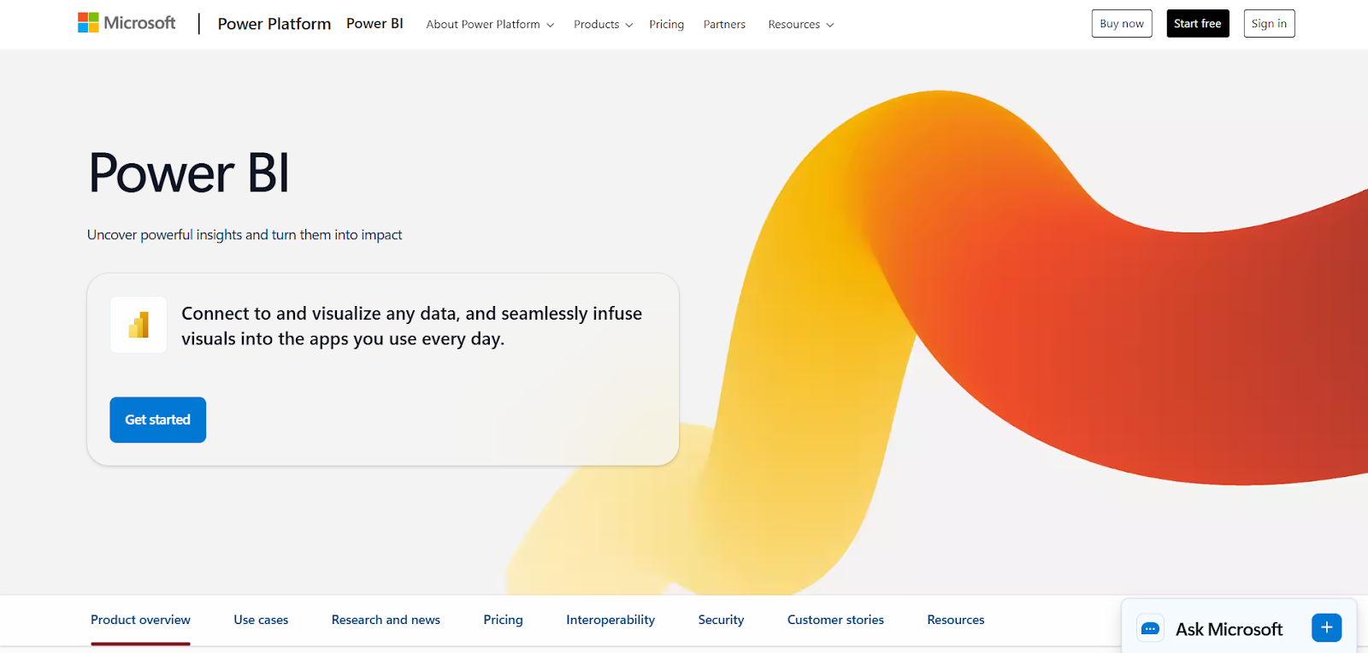Switch to the Use cases tab
1368x653 pixels.
[261, 620]
